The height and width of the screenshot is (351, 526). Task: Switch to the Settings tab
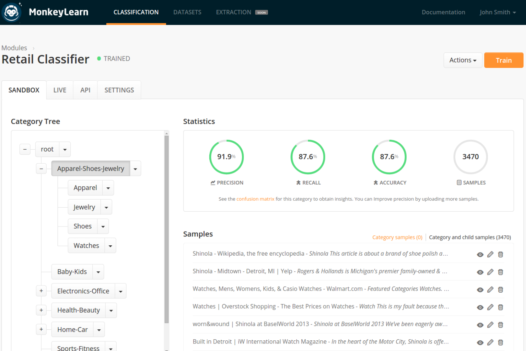(119, 90)
